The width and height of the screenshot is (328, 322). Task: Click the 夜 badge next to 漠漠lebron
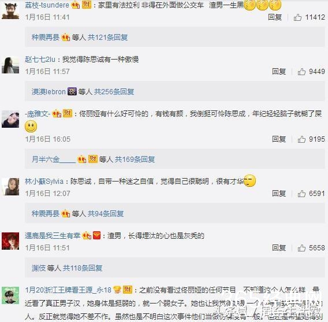click(x=72, y=91)
